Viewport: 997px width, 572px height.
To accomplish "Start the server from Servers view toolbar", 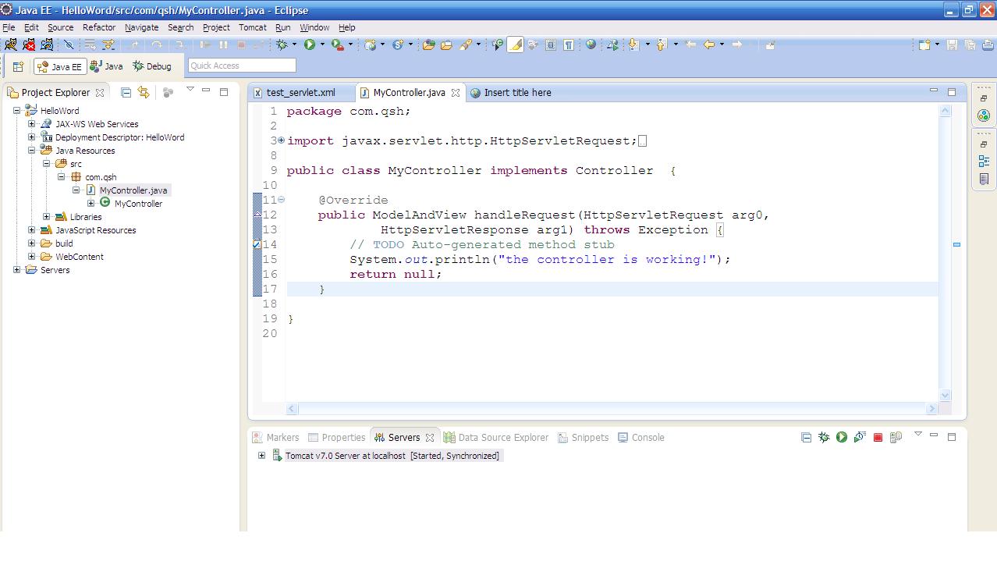I will 842,437.
